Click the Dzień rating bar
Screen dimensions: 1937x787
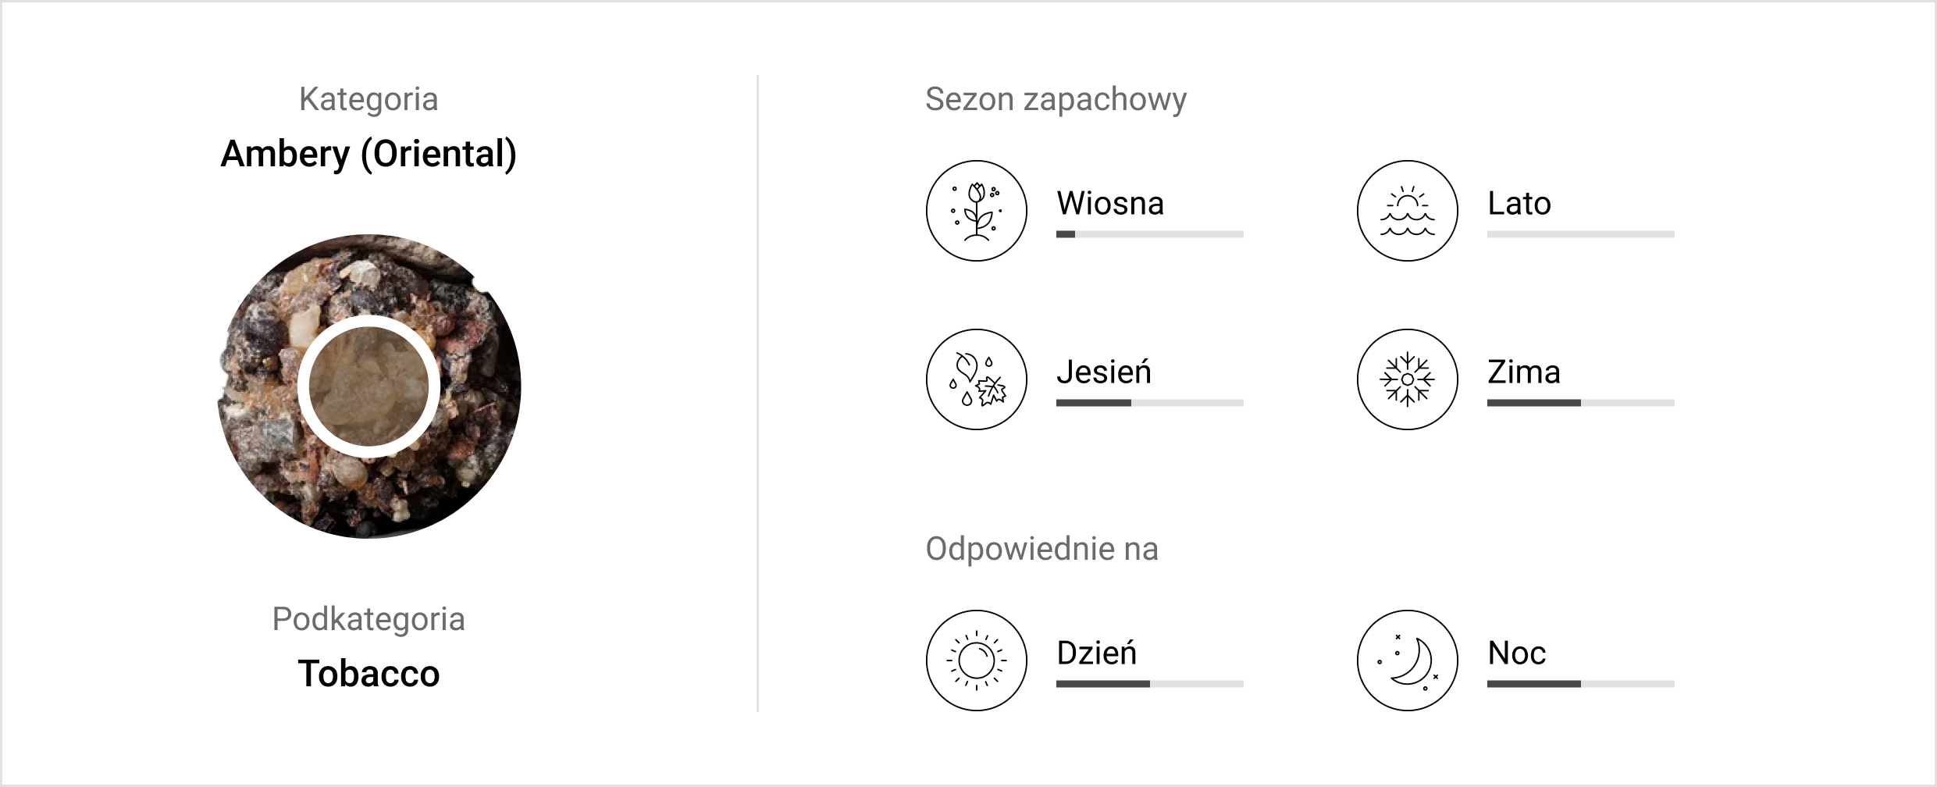[1149, 684]
